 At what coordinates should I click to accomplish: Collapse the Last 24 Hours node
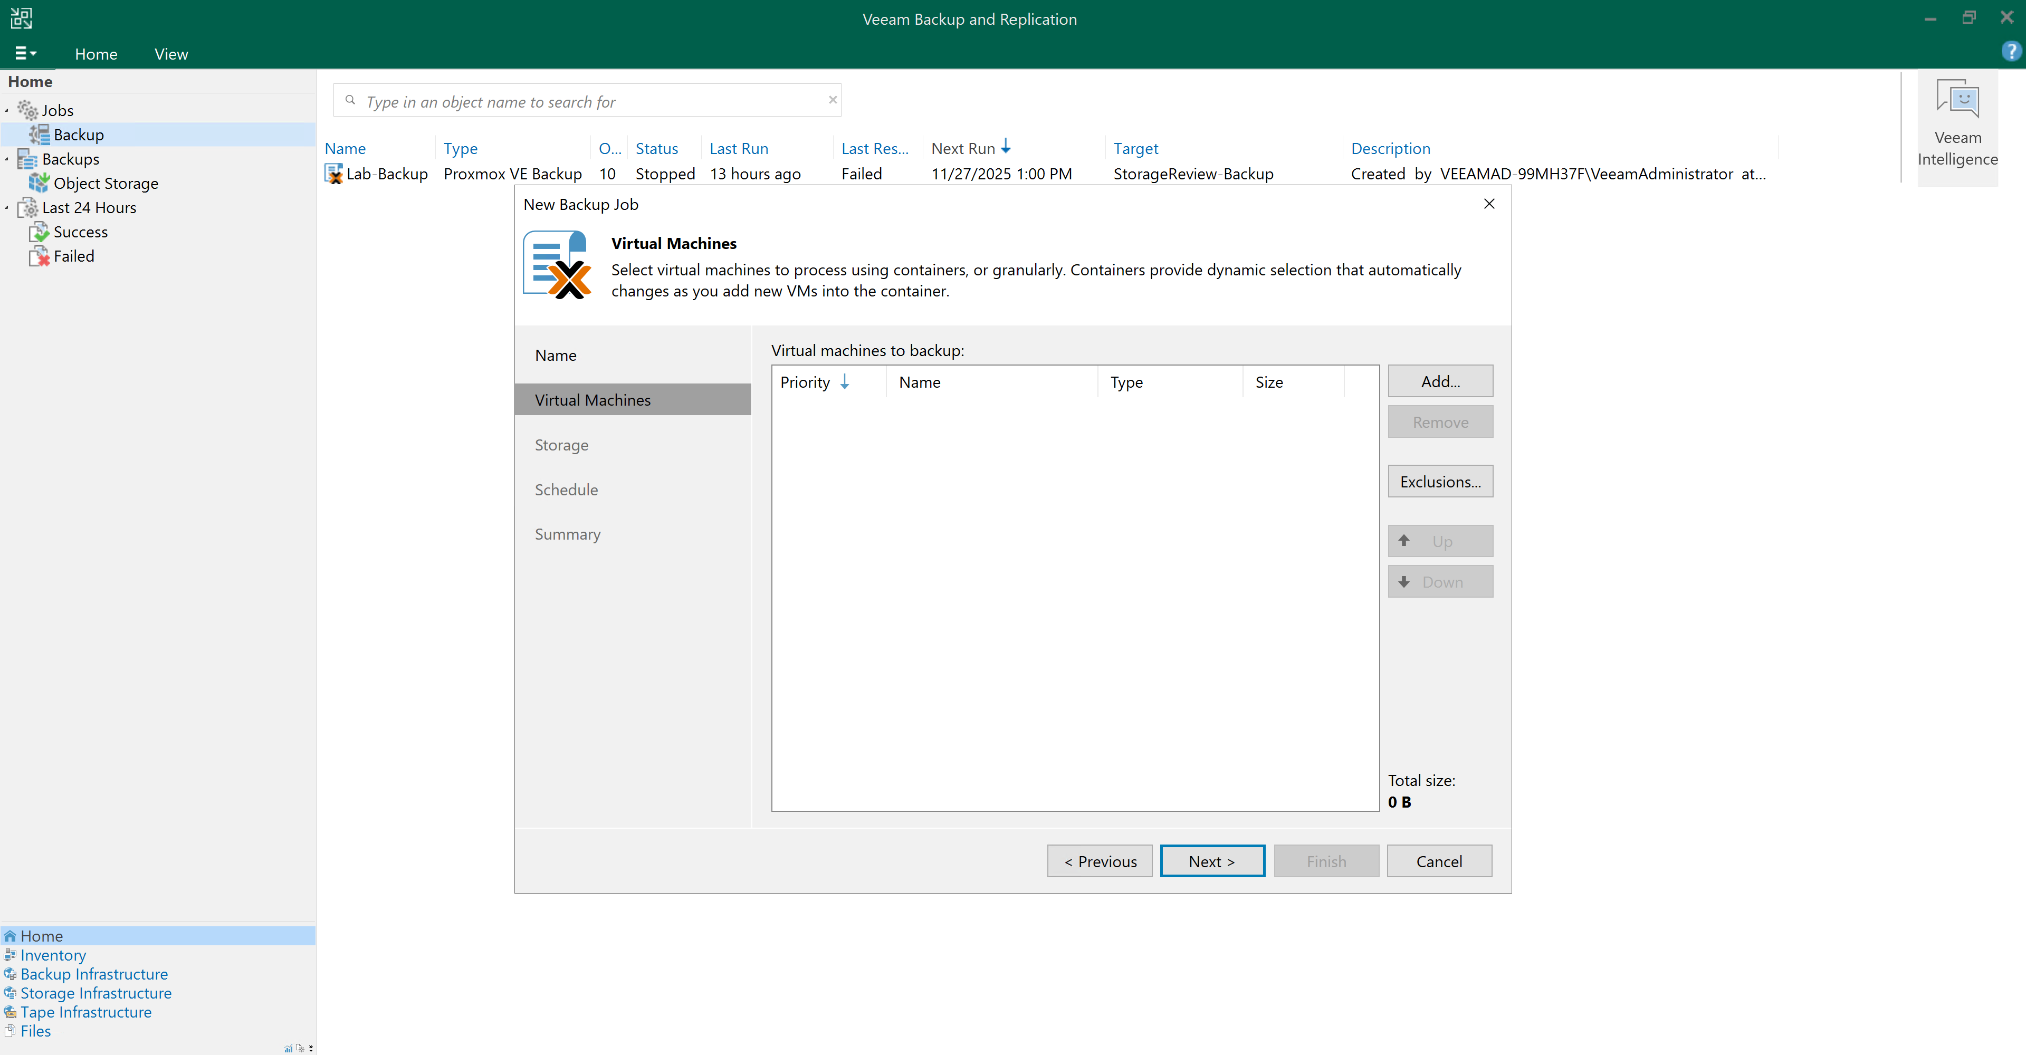pos(7,208)
